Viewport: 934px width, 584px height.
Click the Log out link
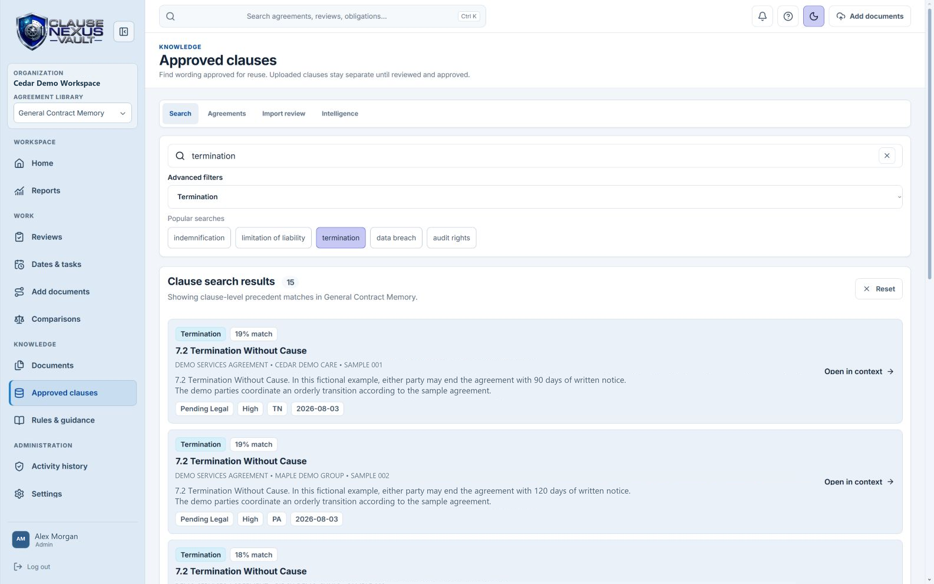click(32, 567)
